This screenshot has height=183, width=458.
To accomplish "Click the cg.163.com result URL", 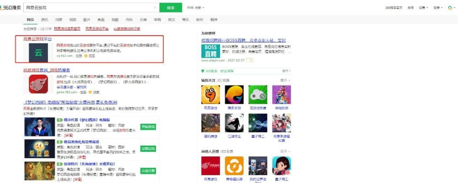I will click(x=64, y=55).
